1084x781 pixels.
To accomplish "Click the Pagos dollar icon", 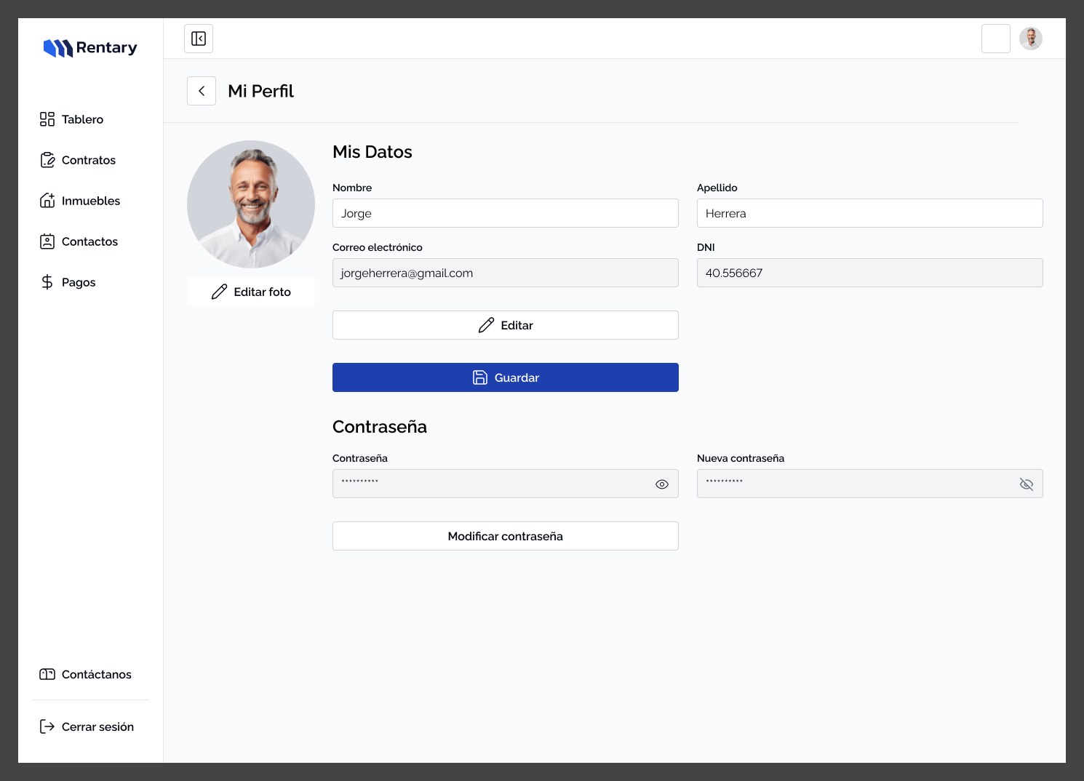I will (47, 282).
